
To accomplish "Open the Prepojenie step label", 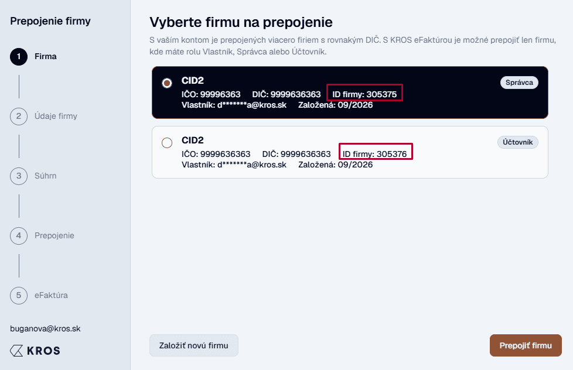I will pyautogui.click(x=54, y=235).
